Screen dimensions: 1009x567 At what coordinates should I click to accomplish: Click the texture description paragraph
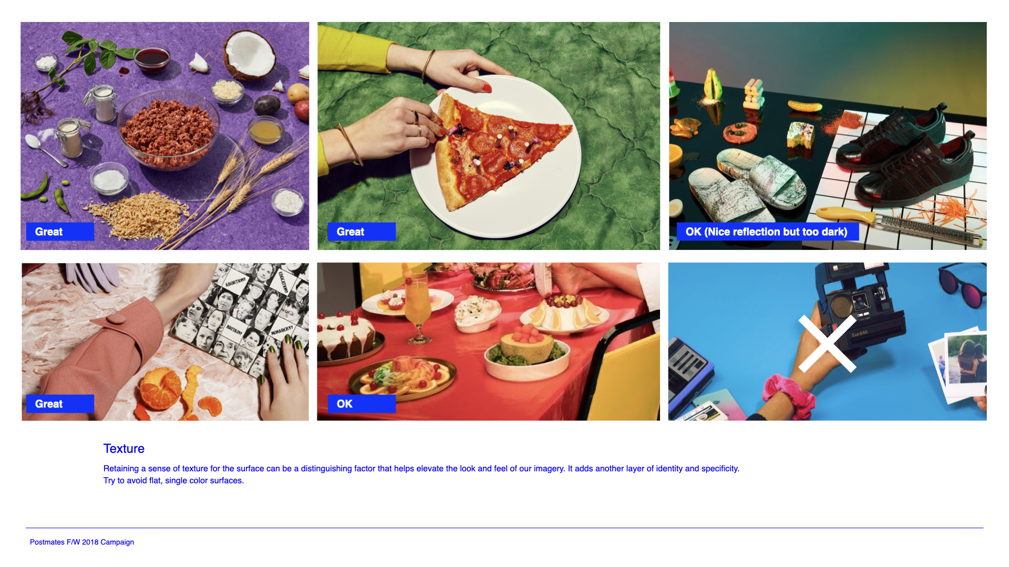pos(421,474)
